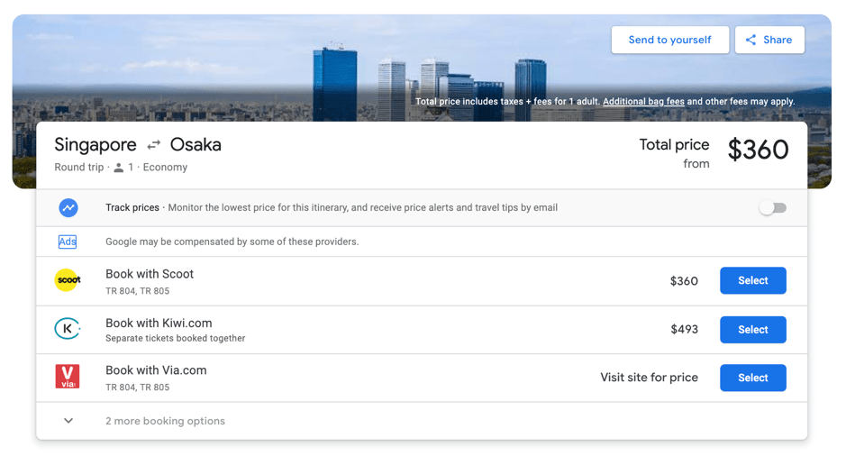Click the share icon in Share button
The width and height of the screenshot is (846, 456).
coord(750,40)
